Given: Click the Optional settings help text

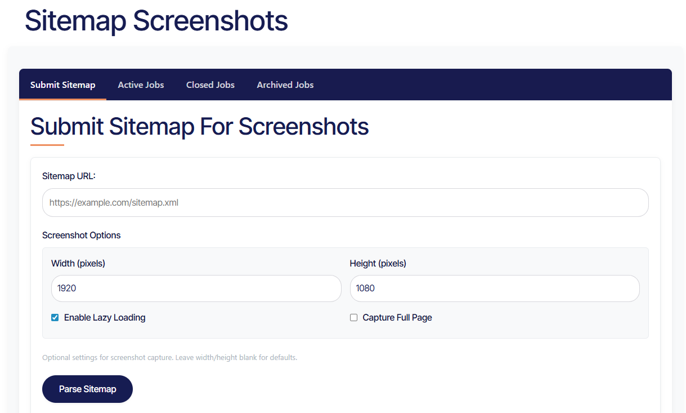Looking at the screenshot, I should [x=169, y=357].
